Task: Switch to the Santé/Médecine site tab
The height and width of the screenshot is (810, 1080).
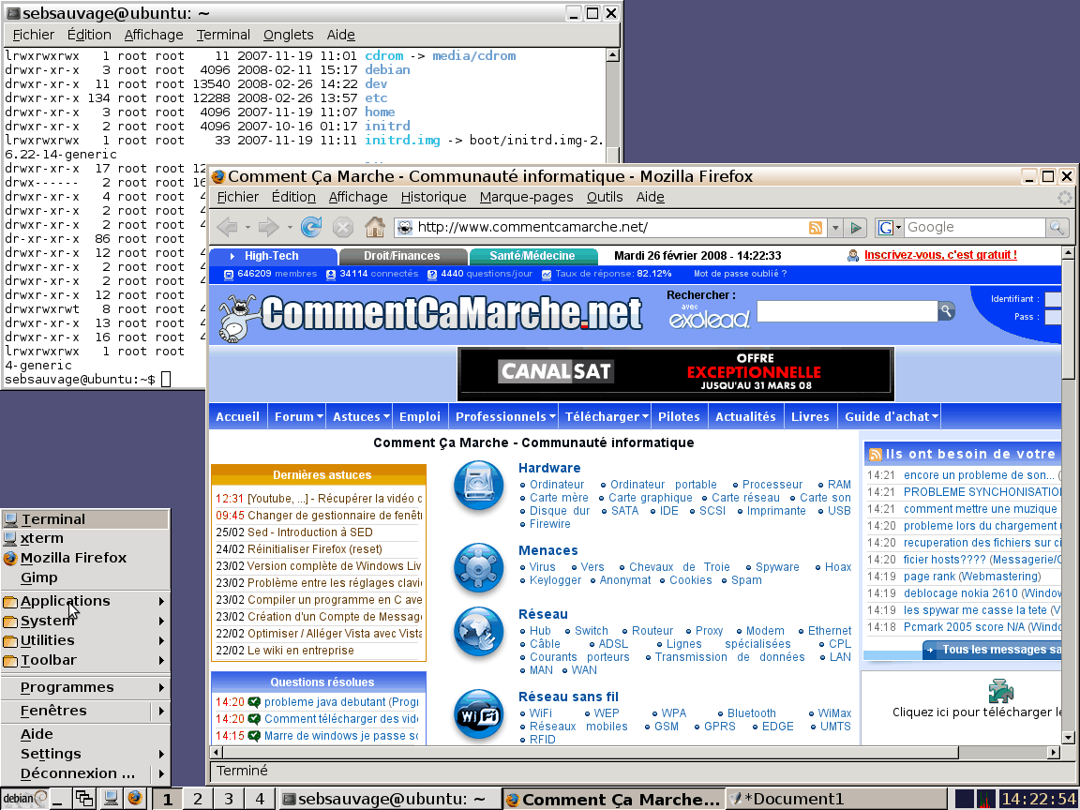Action: point(532,256)
